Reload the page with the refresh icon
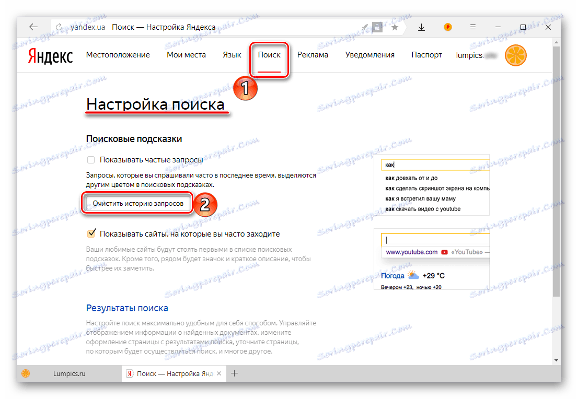Image resolution: width=578 pixels, height=399 pixels. coord(59,27)
